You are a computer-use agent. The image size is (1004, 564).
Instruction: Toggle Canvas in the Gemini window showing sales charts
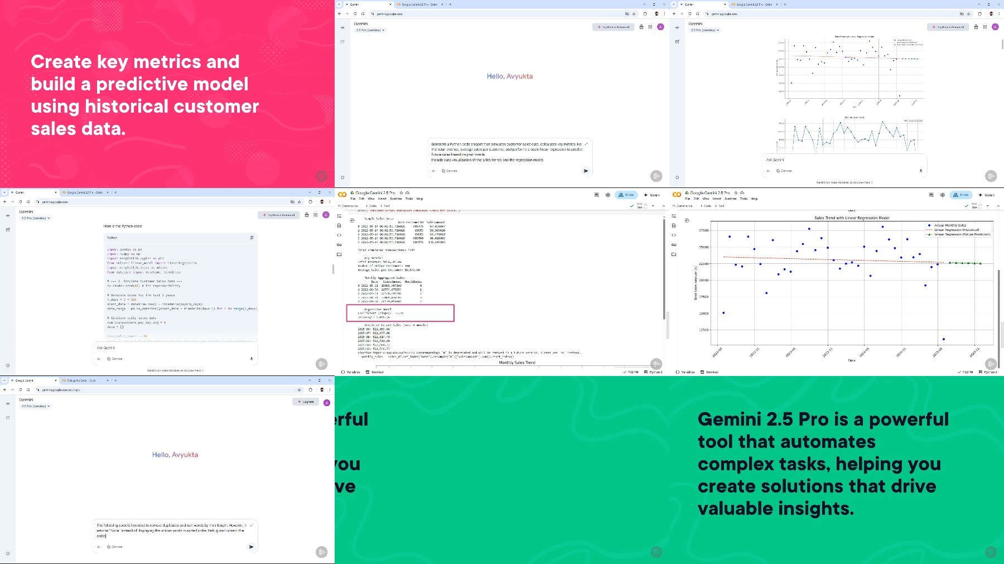784,171
